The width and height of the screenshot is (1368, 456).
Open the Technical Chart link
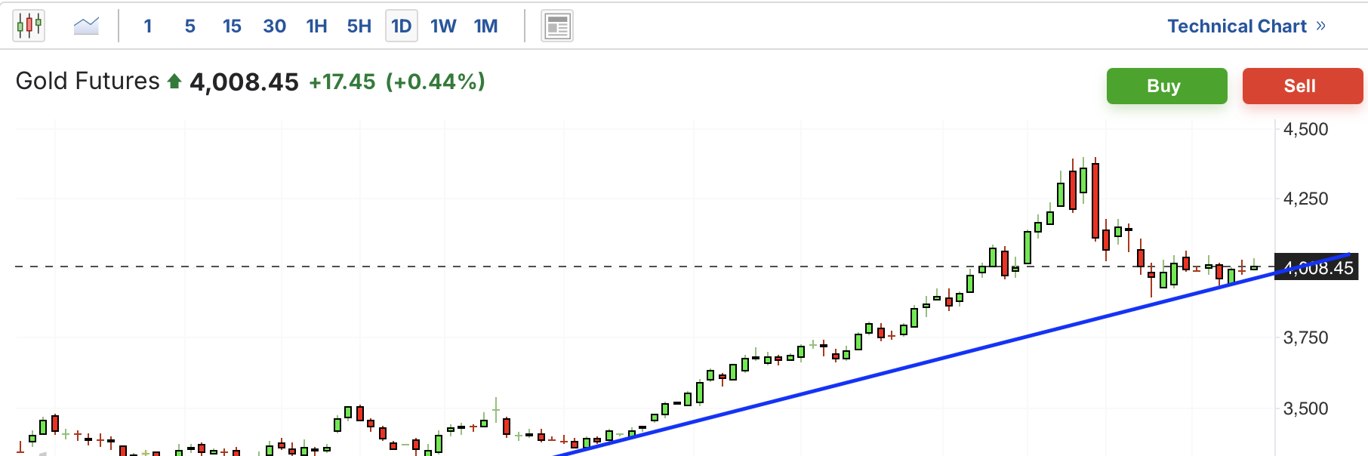click(1237, 26)
